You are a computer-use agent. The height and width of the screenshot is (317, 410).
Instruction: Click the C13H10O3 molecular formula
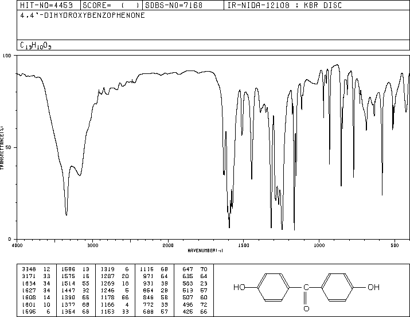tap(36, 45)
